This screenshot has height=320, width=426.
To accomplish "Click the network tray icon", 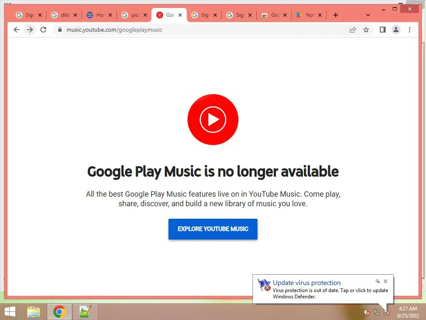I will pyautogui.click(x=377, y=312).
